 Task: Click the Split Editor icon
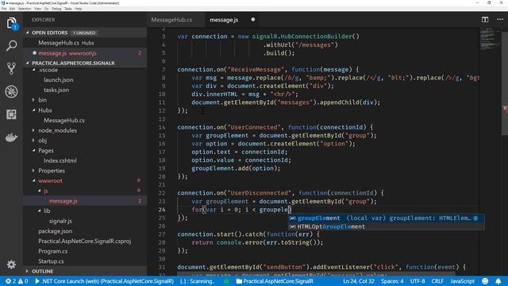(x=485, y=19)
